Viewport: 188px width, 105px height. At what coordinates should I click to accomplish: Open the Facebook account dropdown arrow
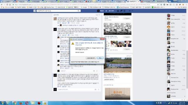(x=132, y=11)
